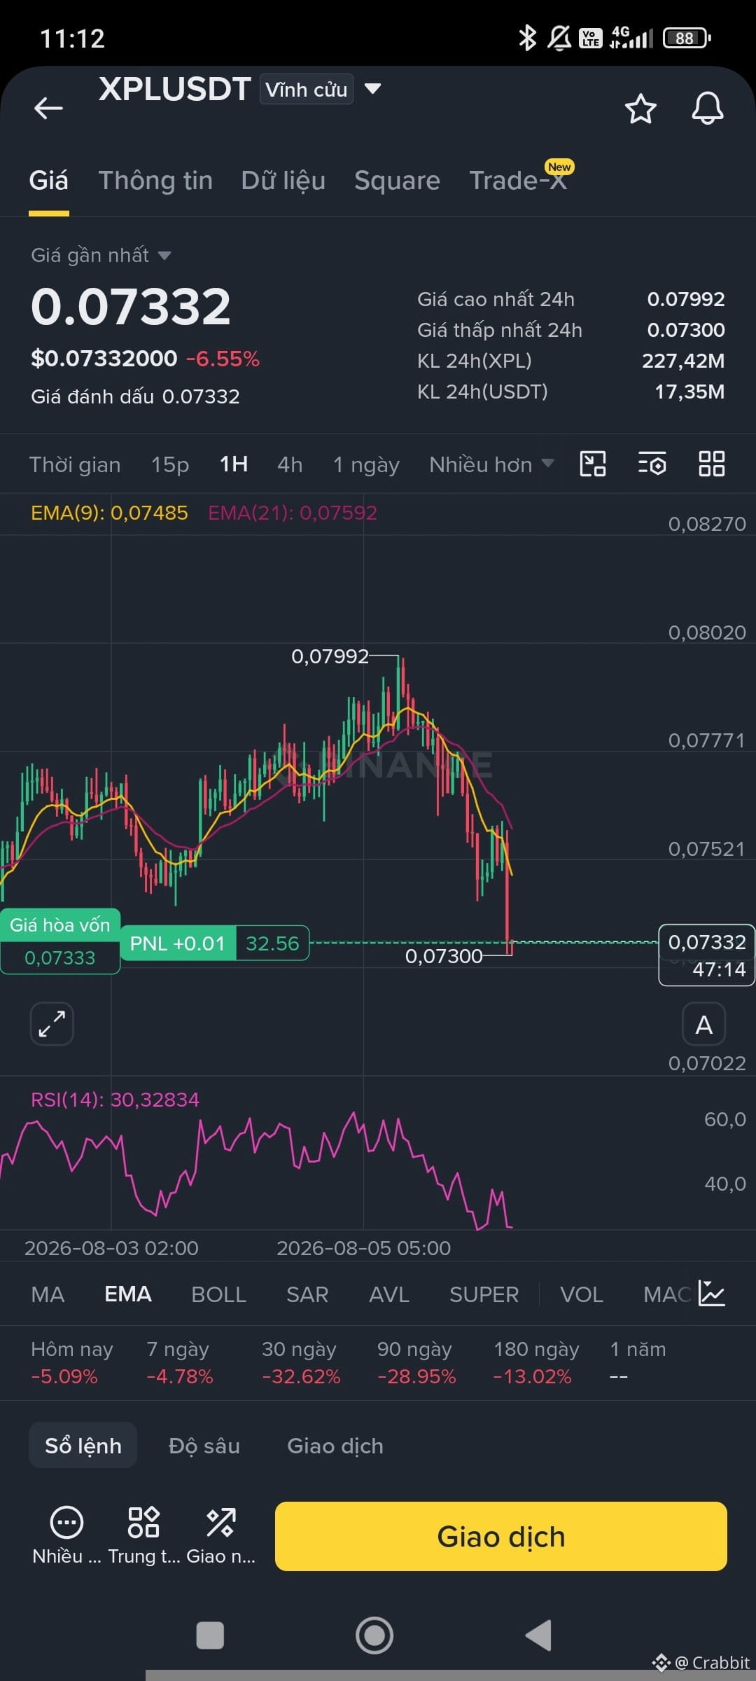The width and height of the screenshot is (756, 1681).
Task: Tap Android home circle button
Action: pos(374,1635)
